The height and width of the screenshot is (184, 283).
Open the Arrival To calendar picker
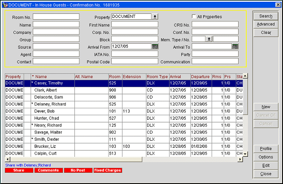tap(235, 46)
